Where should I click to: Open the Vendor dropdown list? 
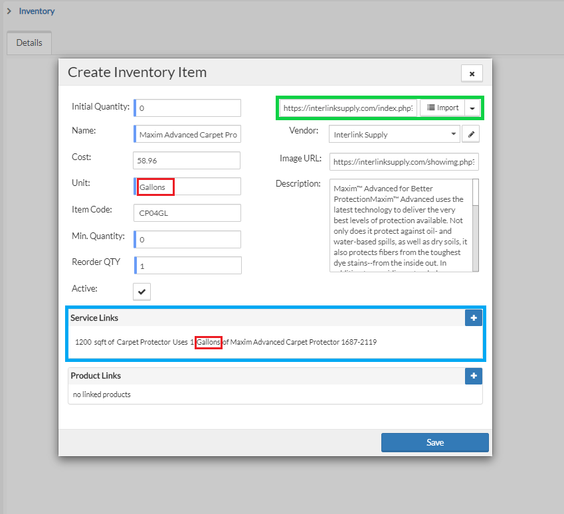coord(394,134)
